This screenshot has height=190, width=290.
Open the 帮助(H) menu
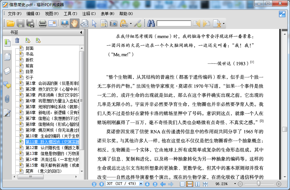(x=126, y=14)
